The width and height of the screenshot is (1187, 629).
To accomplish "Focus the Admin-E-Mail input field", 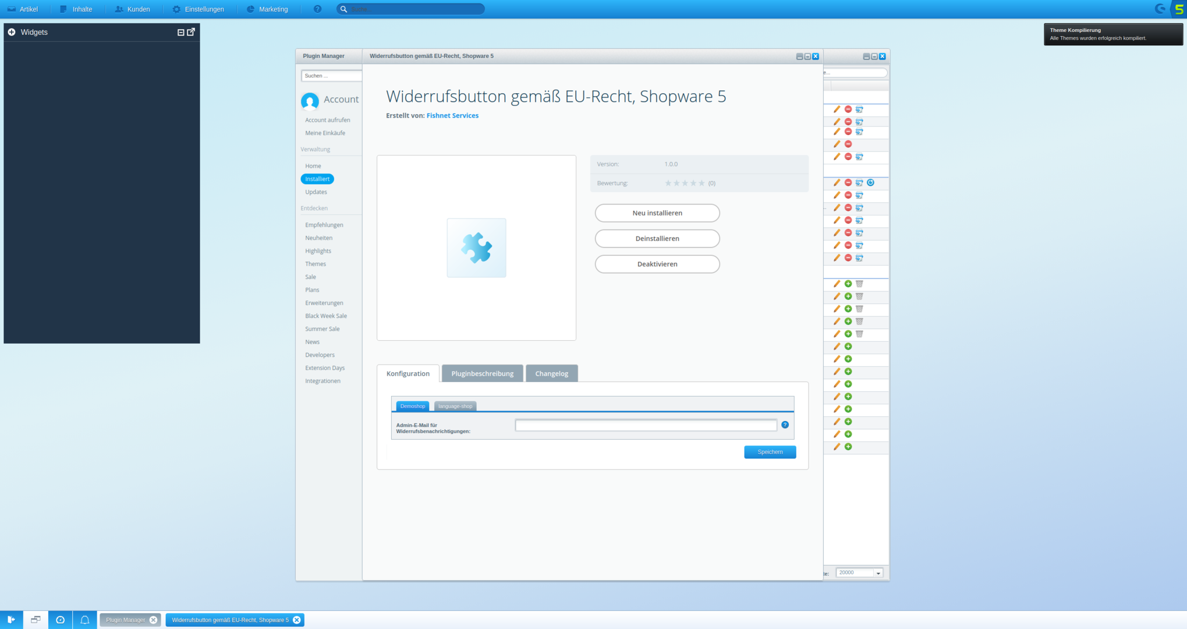I will pos(646,425).
